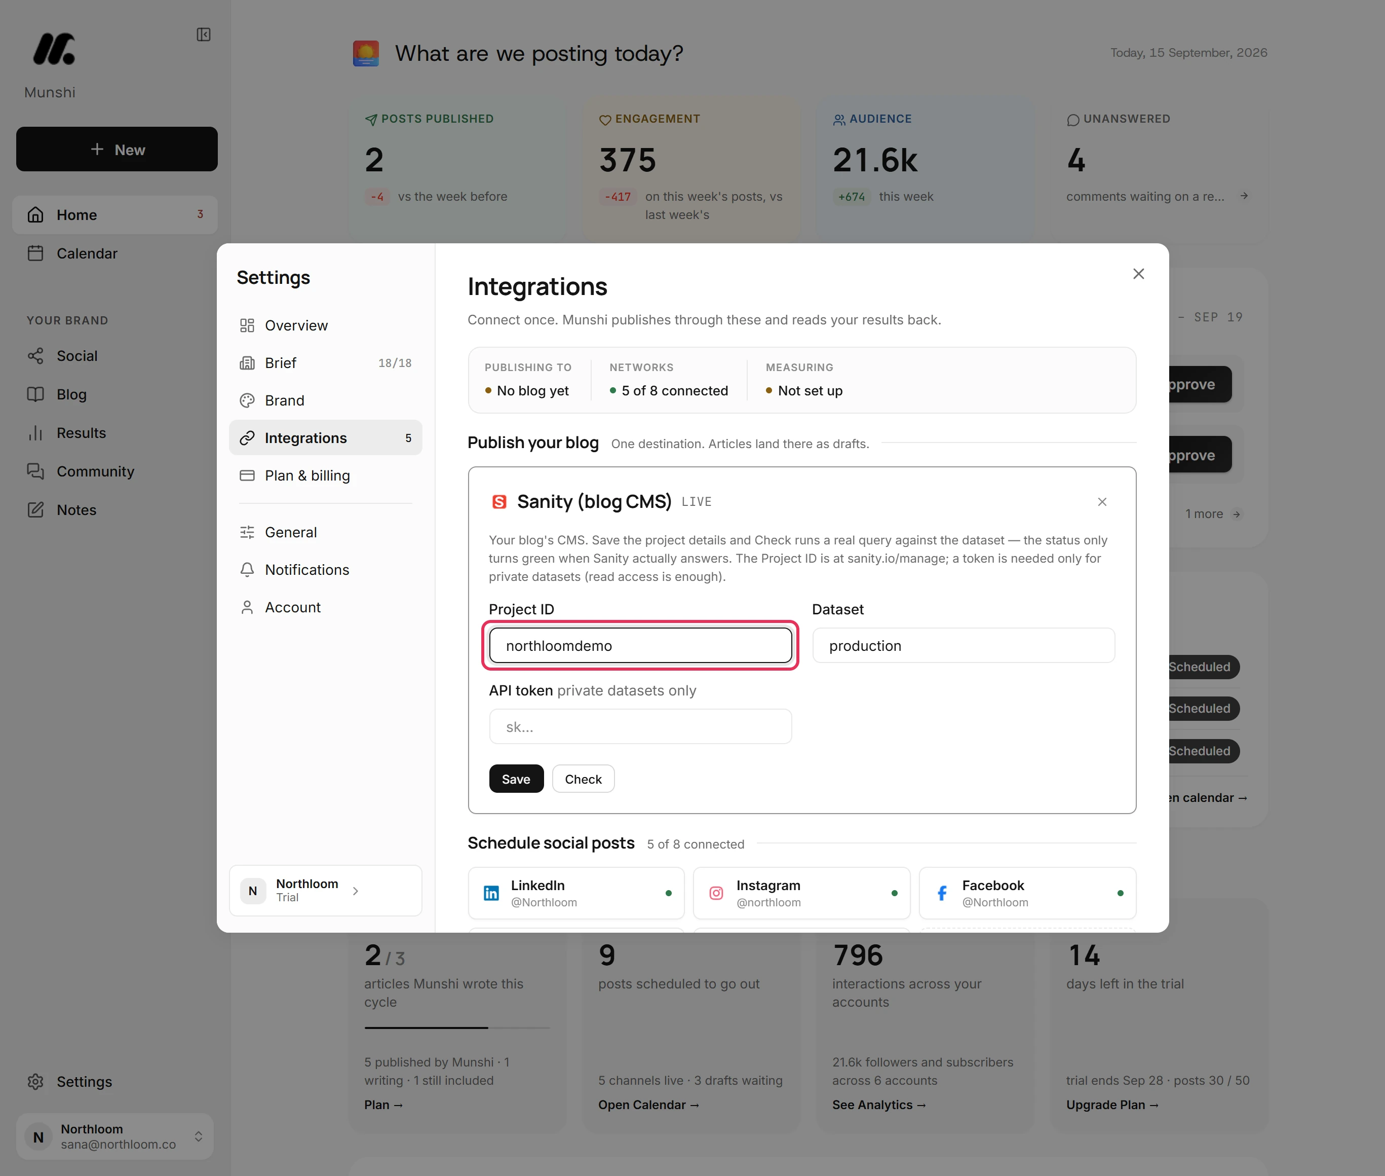
Task: Click the LinkedIn logo icon
Action: tap(491, 893)
